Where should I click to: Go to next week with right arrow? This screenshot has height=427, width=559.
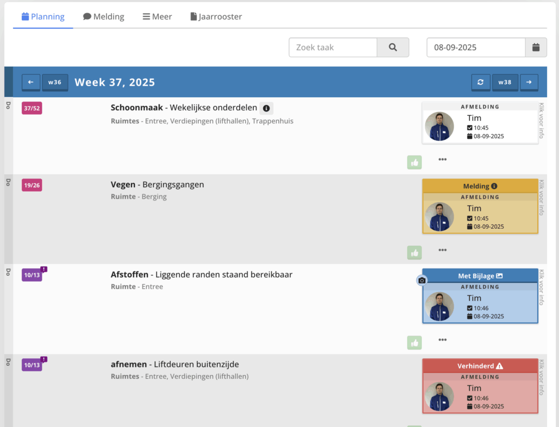click(x=528, y=82)
